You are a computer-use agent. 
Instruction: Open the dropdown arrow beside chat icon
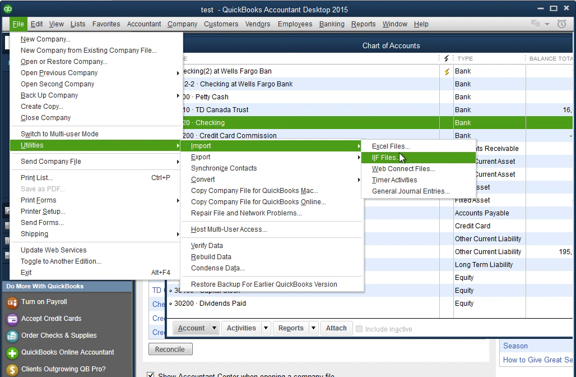(547, 24)
